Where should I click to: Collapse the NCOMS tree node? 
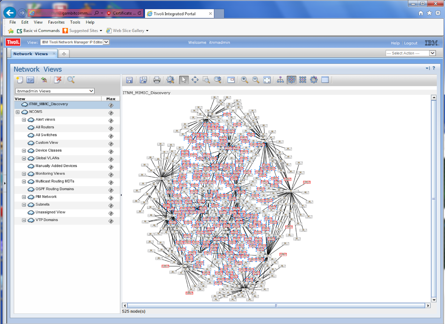(x=17, y=112)
